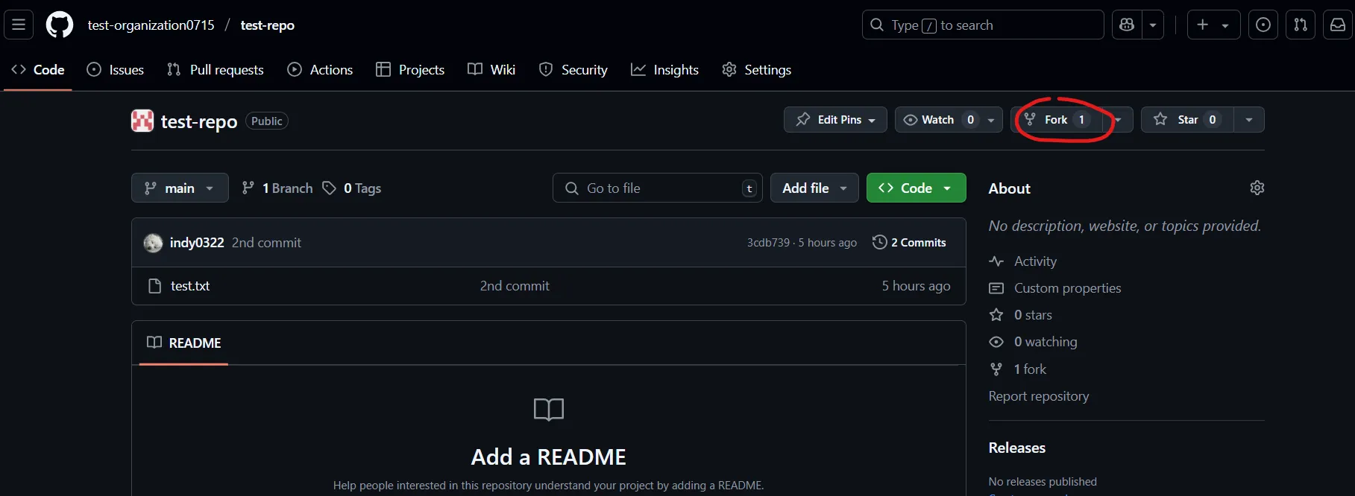Image resolution: width=1355 pixels, height=496 pixels.
Task: Open test-organization0715 organization link
Action: [151, 25]
